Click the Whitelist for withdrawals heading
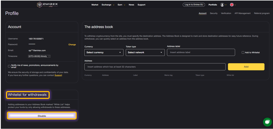 pyautogui.click(x=27, y=95)
